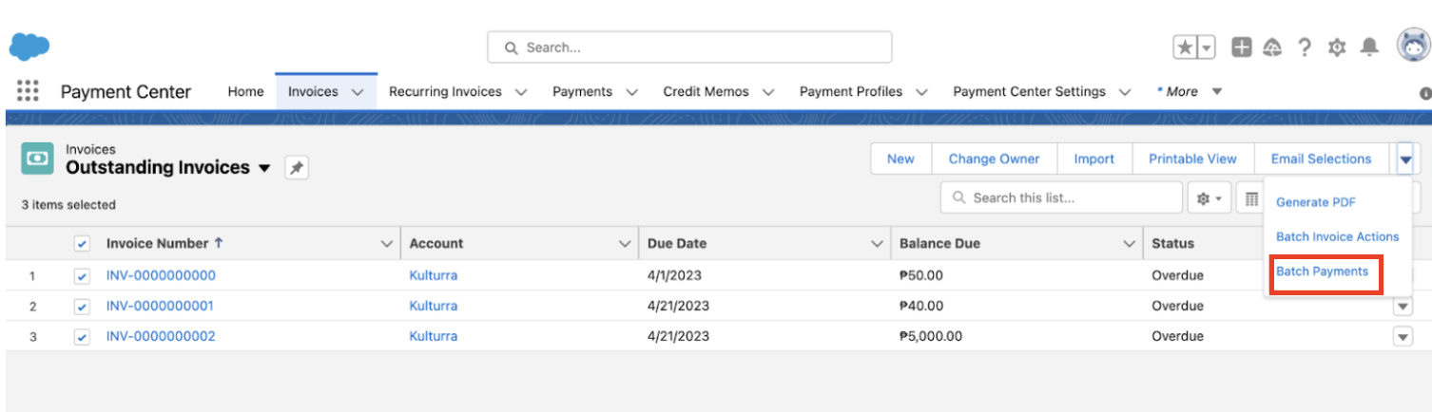Open the global actions plus icon
The image size is (1432, 412).
click(1241, 47)
